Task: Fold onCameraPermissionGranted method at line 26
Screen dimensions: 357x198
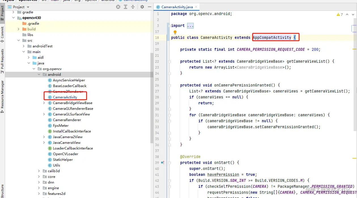Action: [x=169, y=85]
